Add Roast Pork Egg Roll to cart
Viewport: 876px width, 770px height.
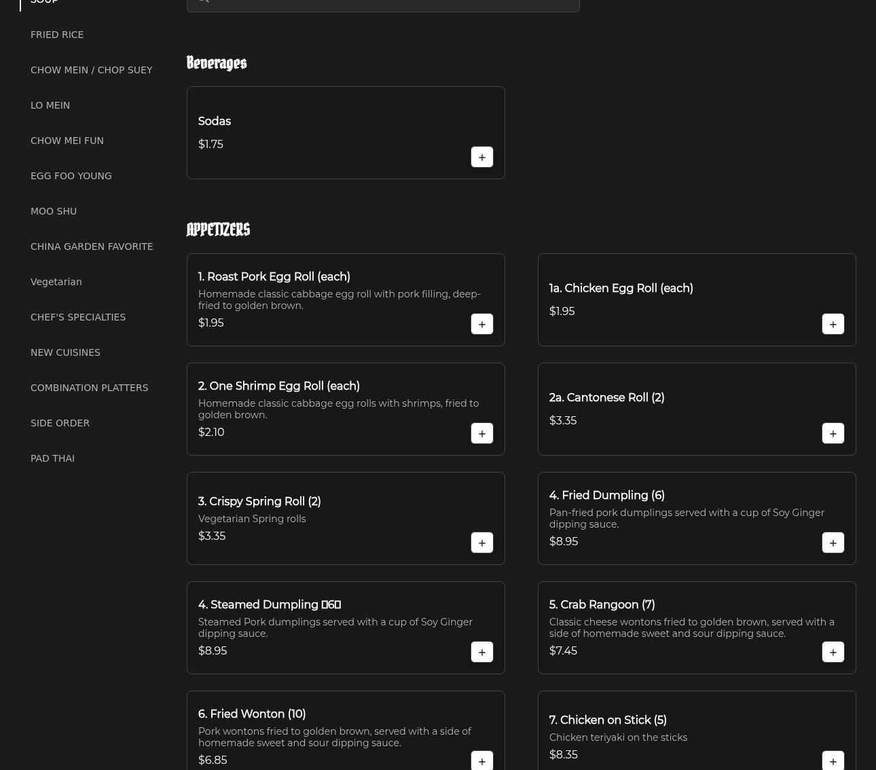point(481,324)
